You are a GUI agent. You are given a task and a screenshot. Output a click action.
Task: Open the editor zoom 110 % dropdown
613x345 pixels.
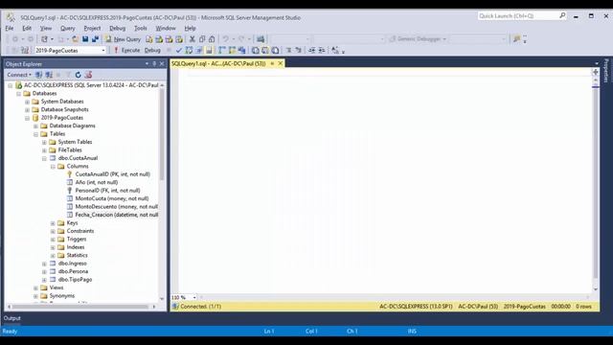pos(194,298)
